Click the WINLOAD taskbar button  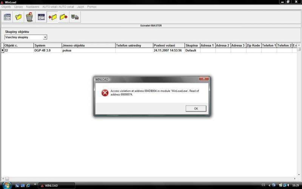click(x=57, y=186)
